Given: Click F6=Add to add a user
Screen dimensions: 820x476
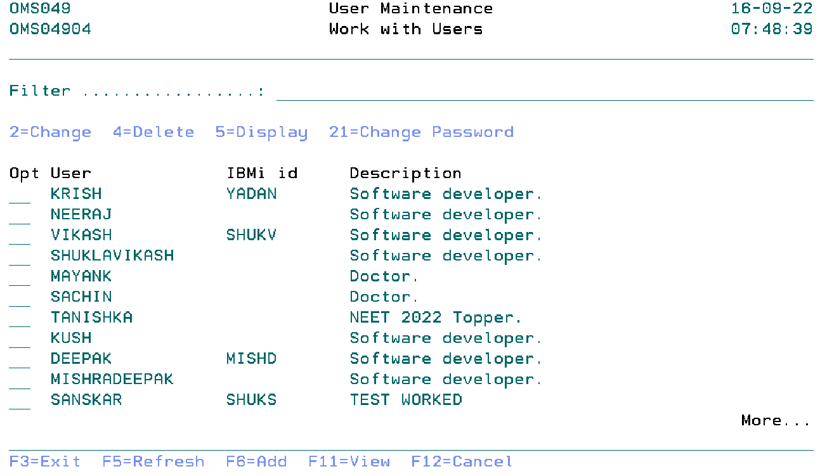Looking at the screenshot, I should [x=256, y=461].
